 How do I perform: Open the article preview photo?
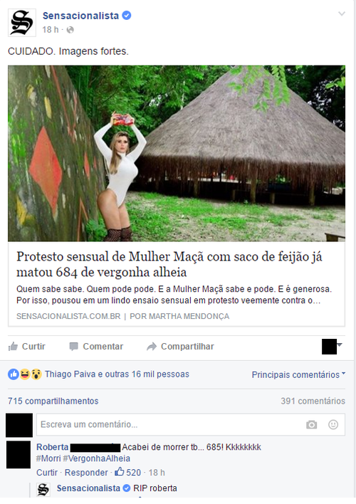pyautogui.click(x=177, y=153)
